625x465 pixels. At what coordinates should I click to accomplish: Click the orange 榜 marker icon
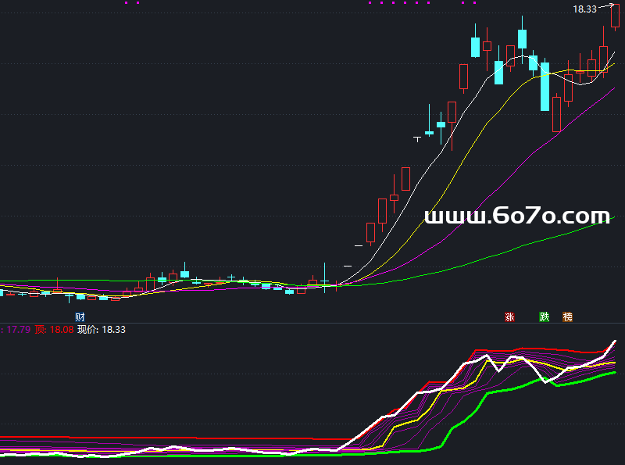pos(568,317)
